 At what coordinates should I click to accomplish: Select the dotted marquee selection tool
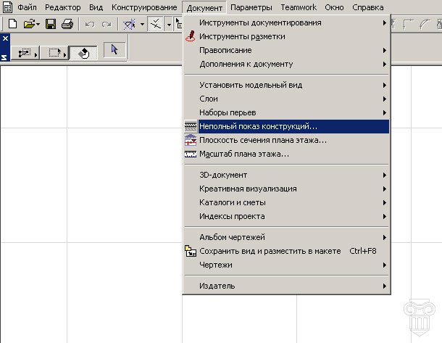click(54, 52)
